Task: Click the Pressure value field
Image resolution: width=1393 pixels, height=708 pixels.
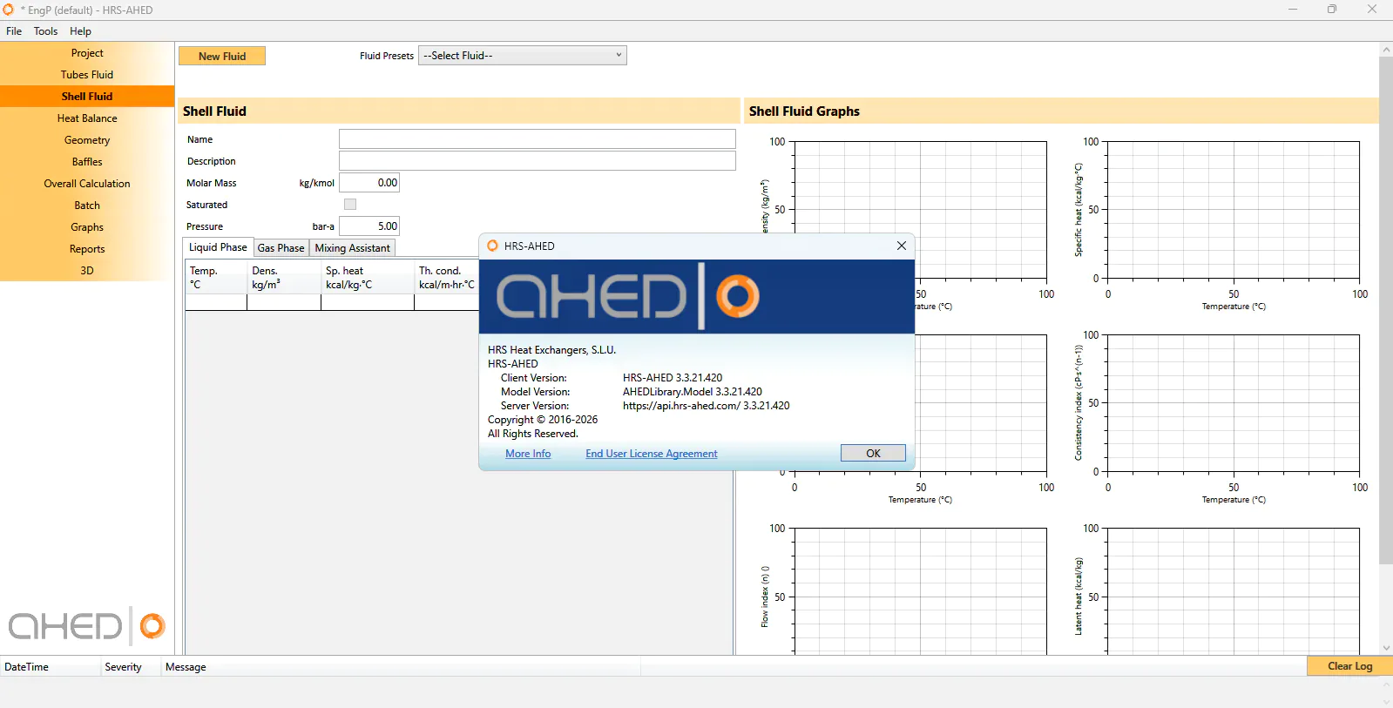Action: 369,226
